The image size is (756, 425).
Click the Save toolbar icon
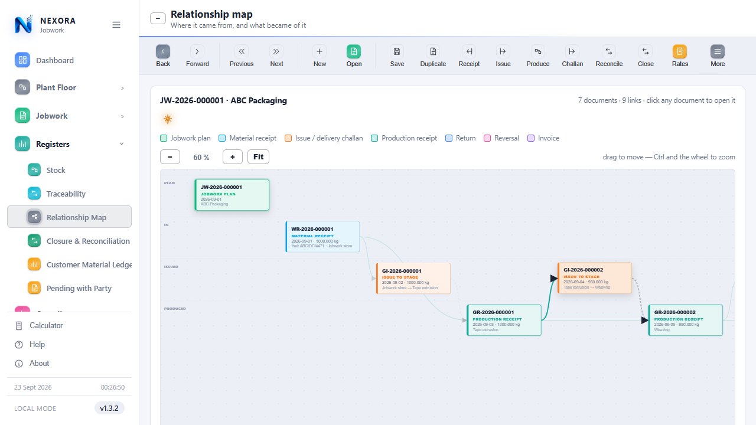[x=397, y=51]
